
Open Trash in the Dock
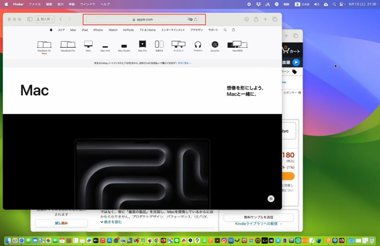[x=372, y=240]
